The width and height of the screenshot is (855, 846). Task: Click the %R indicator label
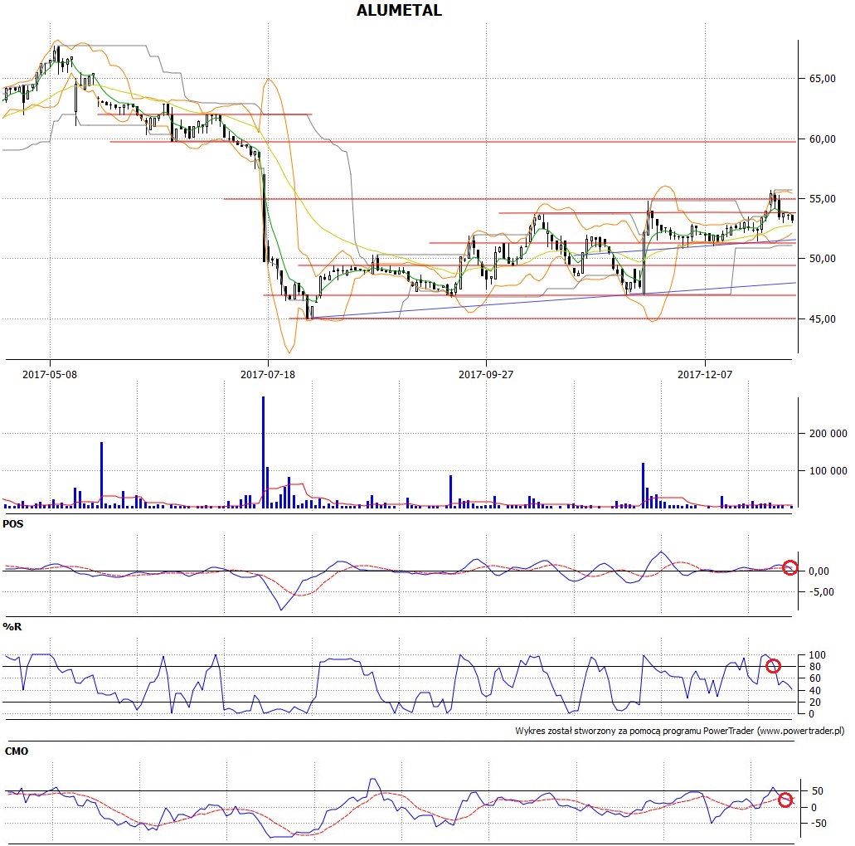[12, 627]
